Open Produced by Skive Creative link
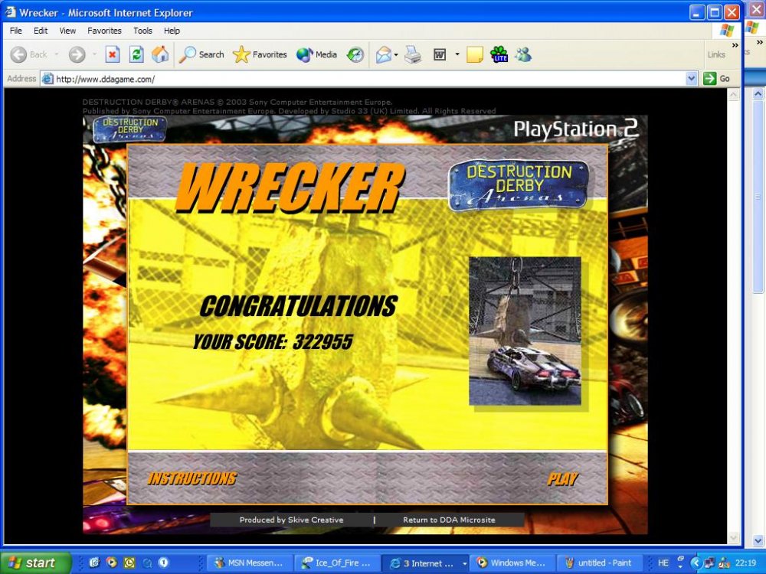 point(291,520)
